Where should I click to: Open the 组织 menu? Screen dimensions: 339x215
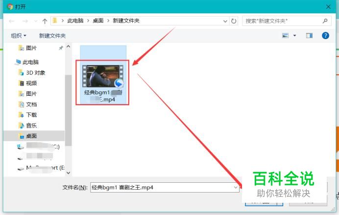point(19,36)
